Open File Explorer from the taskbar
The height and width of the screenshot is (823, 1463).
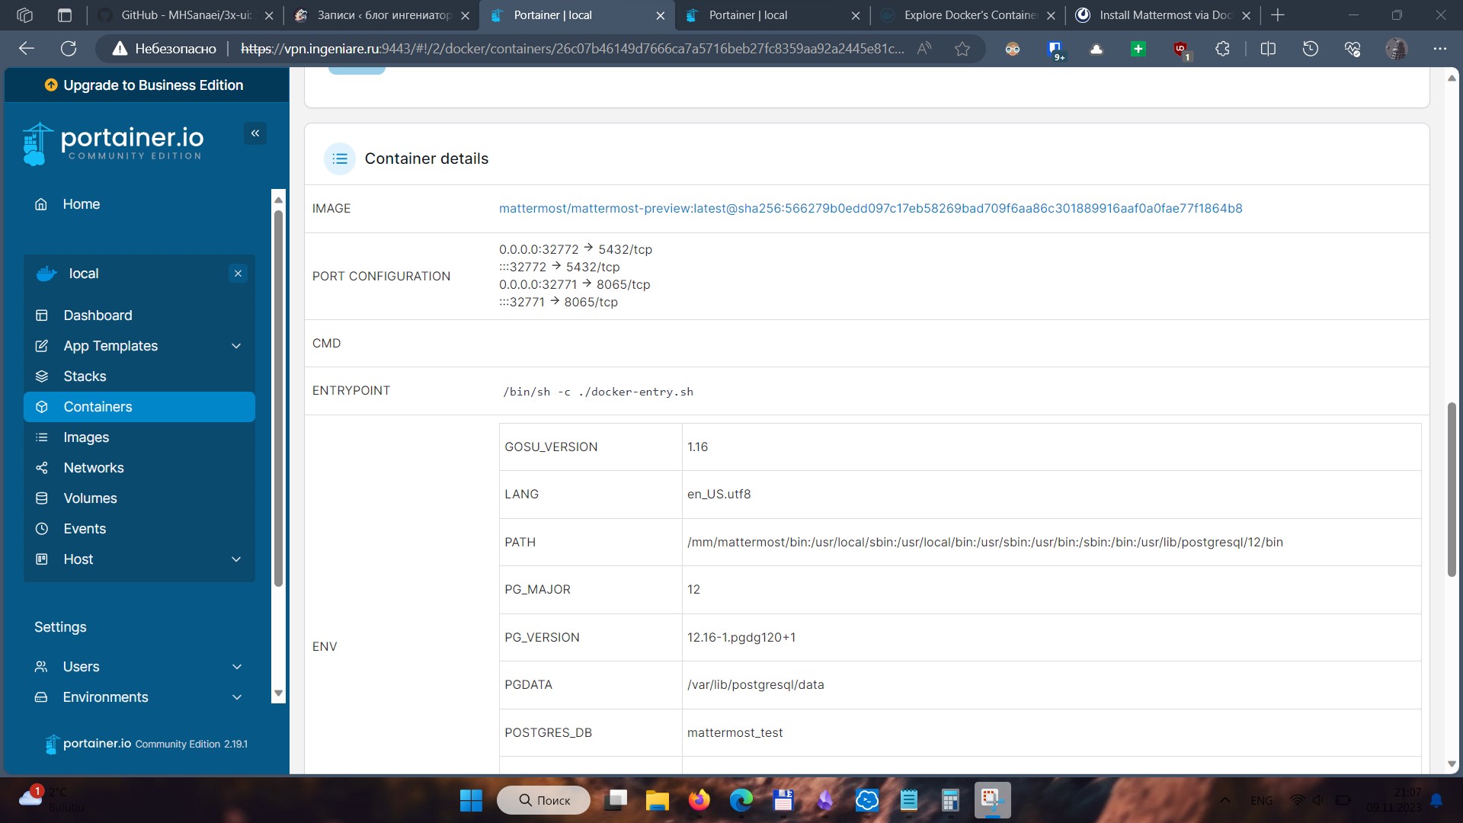click(x=657, y=800)
